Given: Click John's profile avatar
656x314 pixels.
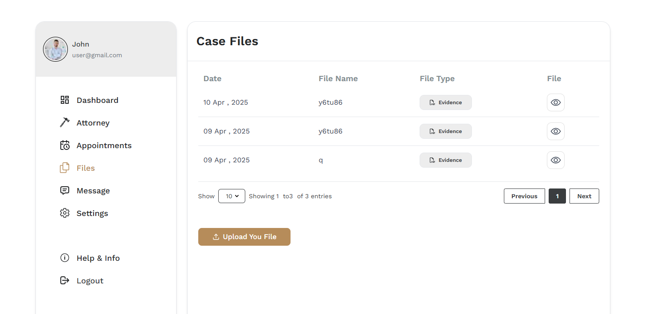Looking at the screenshot, I should pos(55,49).
